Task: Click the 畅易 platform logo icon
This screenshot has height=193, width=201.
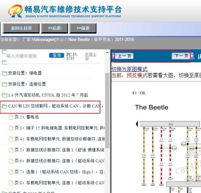Action: (16, 11)
